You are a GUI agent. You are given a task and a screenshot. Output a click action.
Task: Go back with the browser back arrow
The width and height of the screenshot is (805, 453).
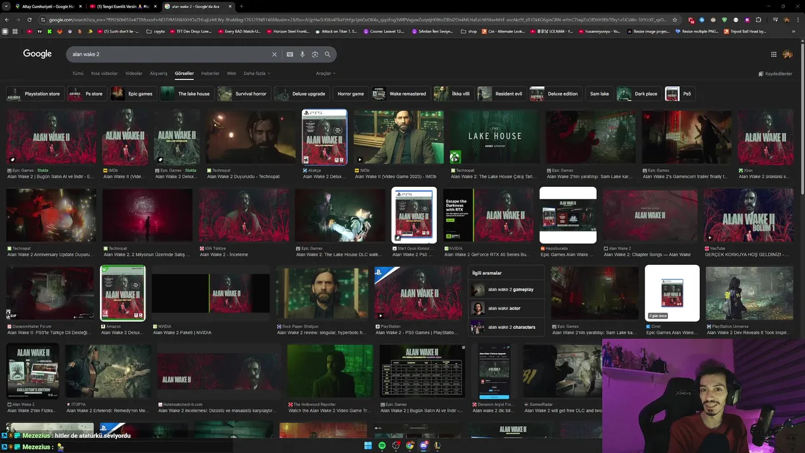tap(7, 20)
